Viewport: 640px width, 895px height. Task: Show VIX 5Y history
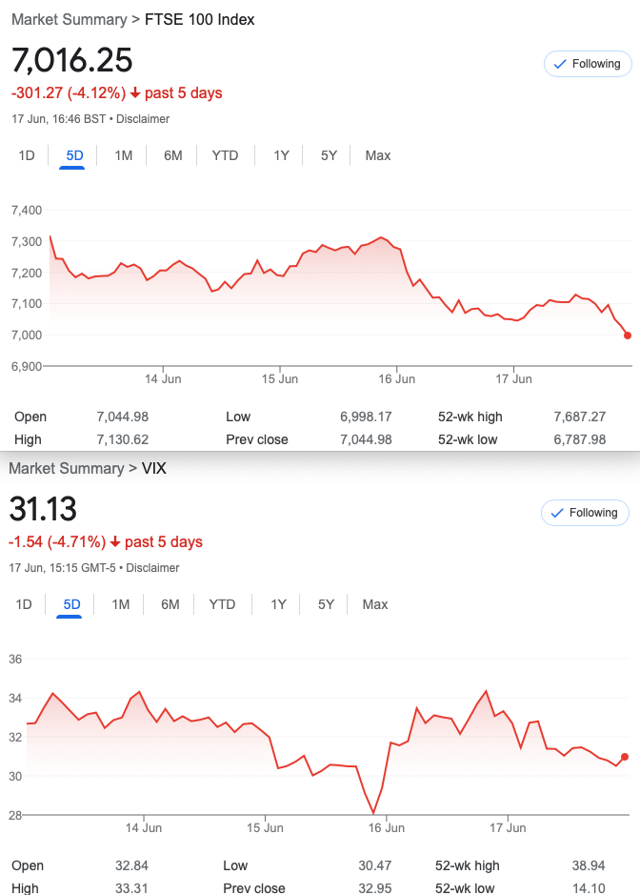pyautogui.click(x=326, y=604)
